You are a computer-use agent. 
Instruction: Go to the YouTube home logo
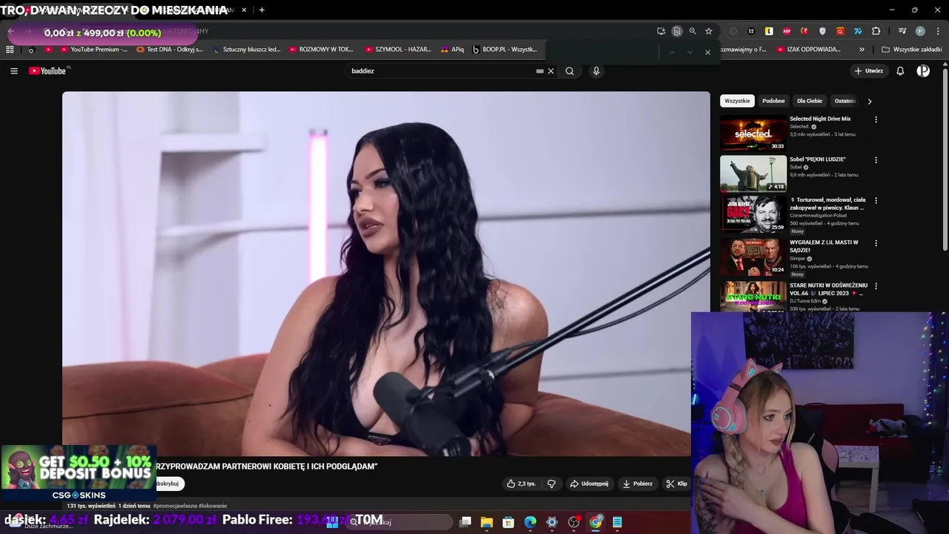click(x=48, y=70)
